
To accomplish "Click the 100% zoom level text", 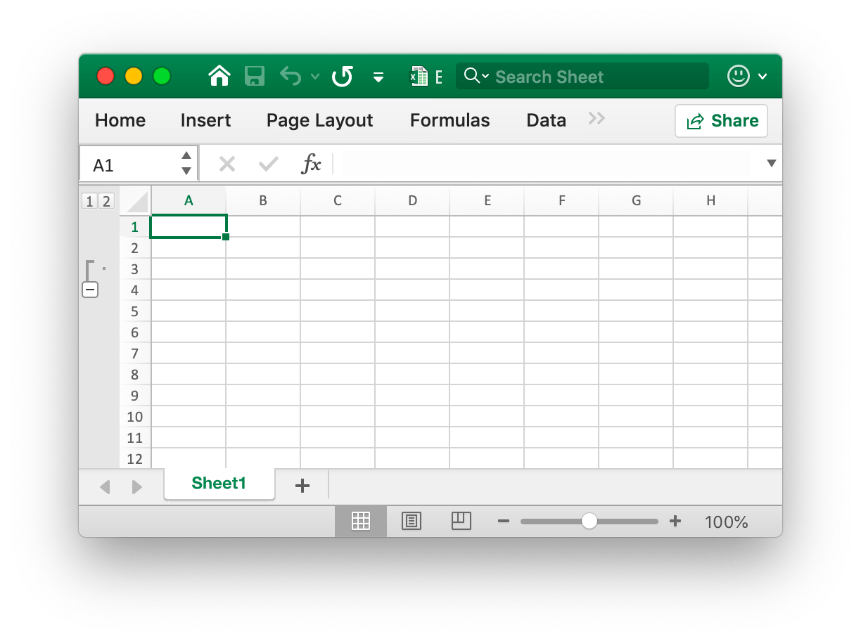I will pos(727,522).
